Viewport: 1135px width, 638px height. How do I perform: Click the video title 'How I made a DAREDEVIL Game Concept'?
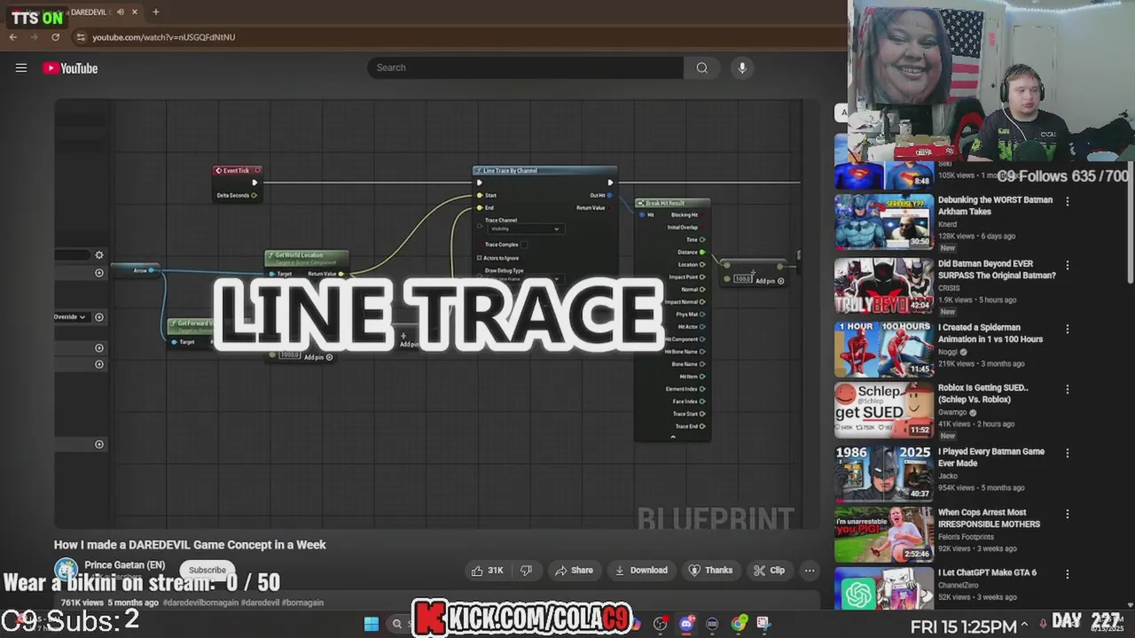coord(190,545)
